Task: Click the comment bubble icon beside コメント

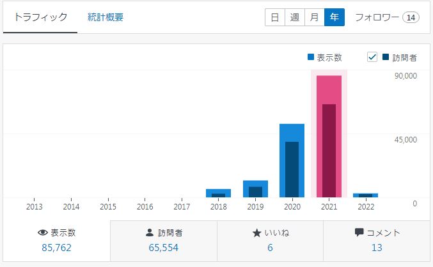Action: point(359,233)
